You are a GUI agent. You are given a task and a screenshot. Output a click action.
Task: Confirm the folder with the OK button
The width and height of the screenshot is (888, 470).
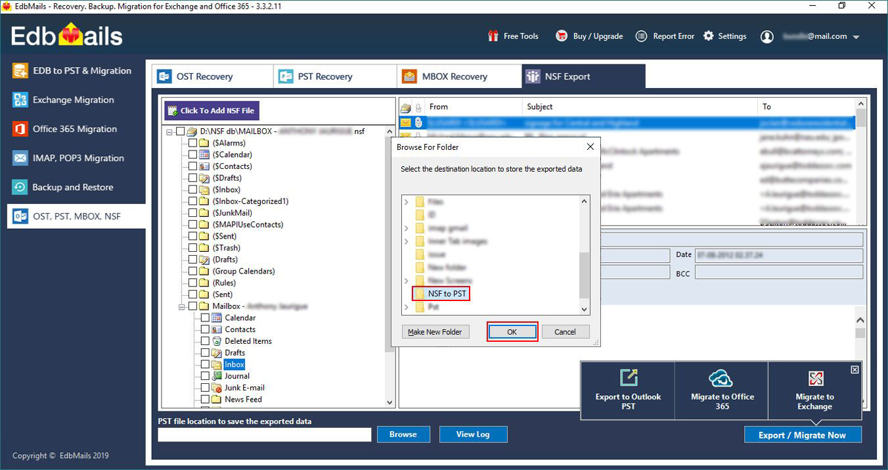click(x=512, y=332)
